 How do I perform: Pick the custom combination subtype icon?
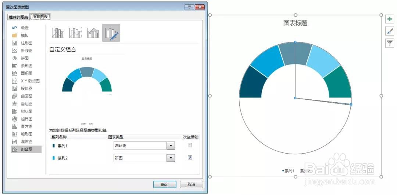click(111, 33)
